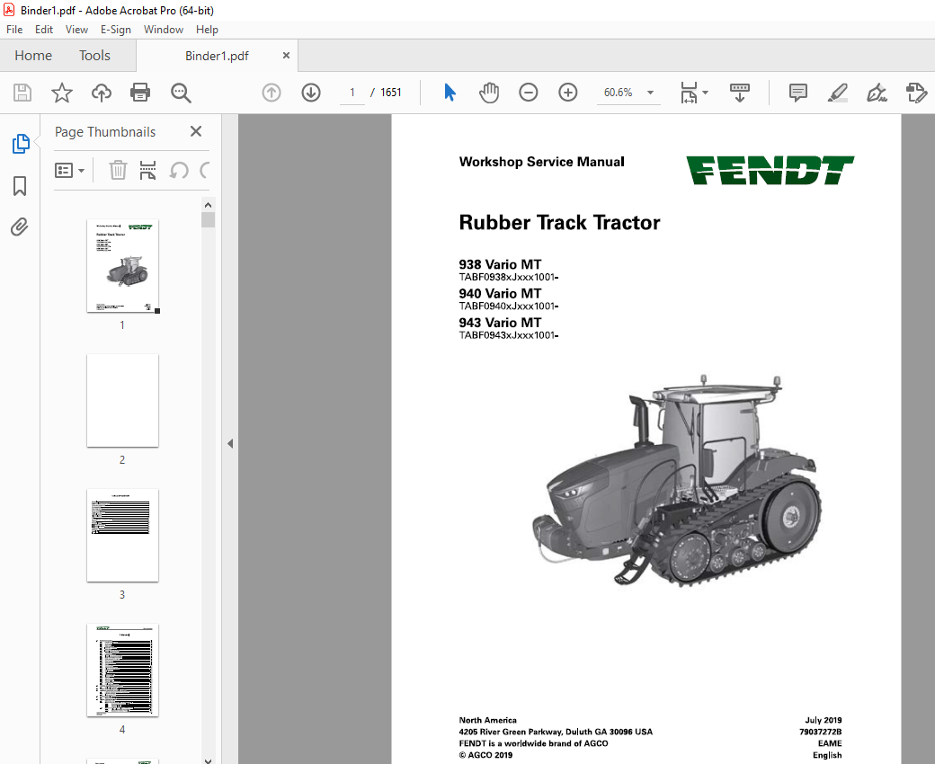Click the Rubber Track Tractor title text
The width and height of the screenshot is (935, 764).
click(x=559, y=223)
